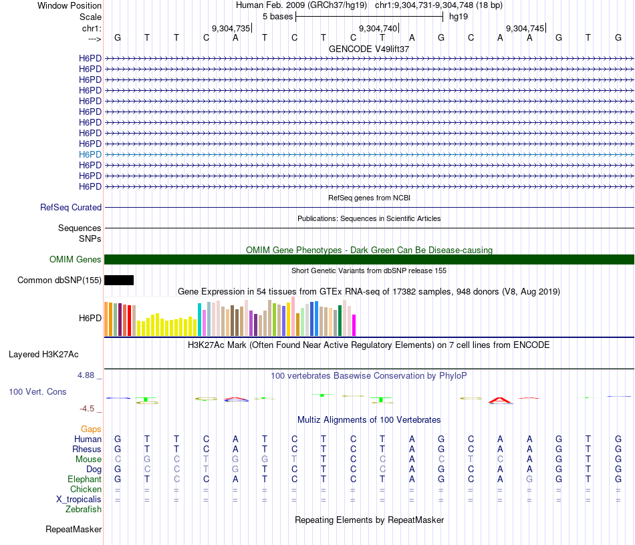Click Short Genetic Variants from dbSNP title
Image resolution: width=635 pixels, height=545 pixels.
pos(369,270)
